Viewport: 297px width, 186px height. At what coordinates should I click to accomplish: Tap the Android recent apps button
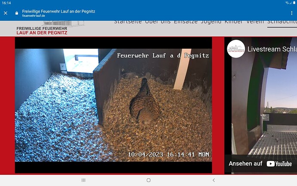pyautogui.click(x=84, y=180)
